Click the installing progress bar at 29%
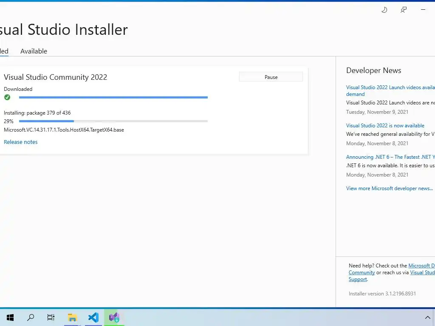Screen dimensions: 435x326 pyautogui.click(x=113, y=121)
